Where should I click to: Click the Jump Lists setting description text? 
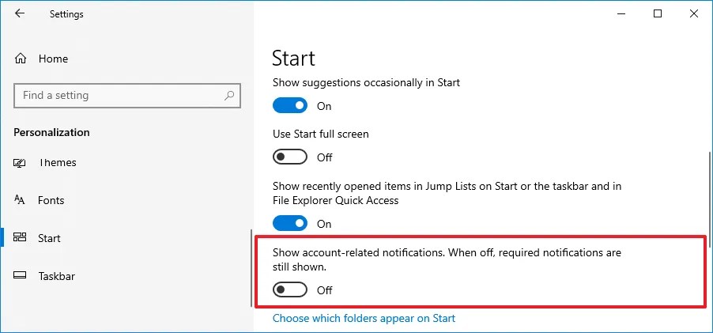(x=447, y=193)
